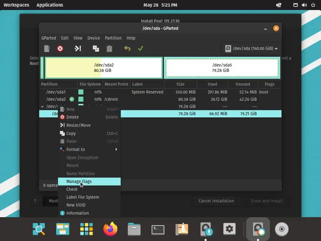Viewport: 321px width, 241px height.
Task: Click Erase and Install in the installer window
Action: click(267, 201)
